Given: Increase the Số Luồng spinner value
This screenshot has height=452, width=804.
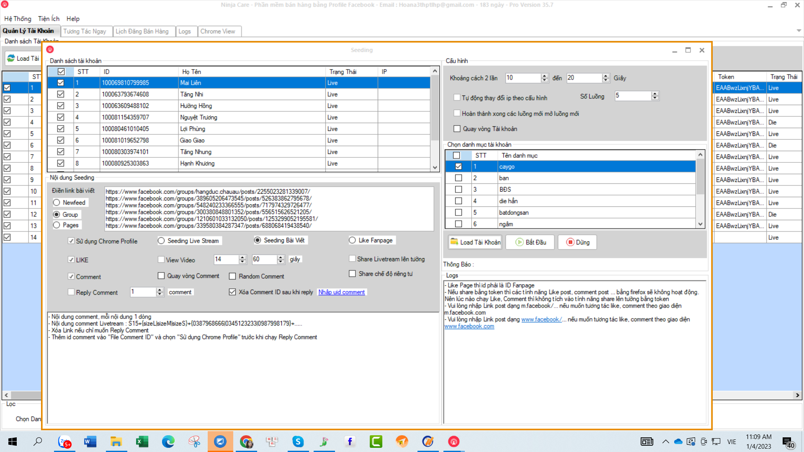Looking at the screenshot, I should (655, 93).
